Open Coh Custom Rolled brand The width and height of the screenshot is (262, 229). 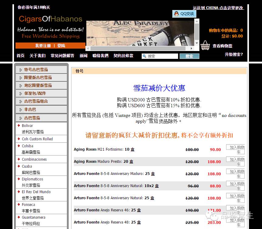[x=37, y=139]
